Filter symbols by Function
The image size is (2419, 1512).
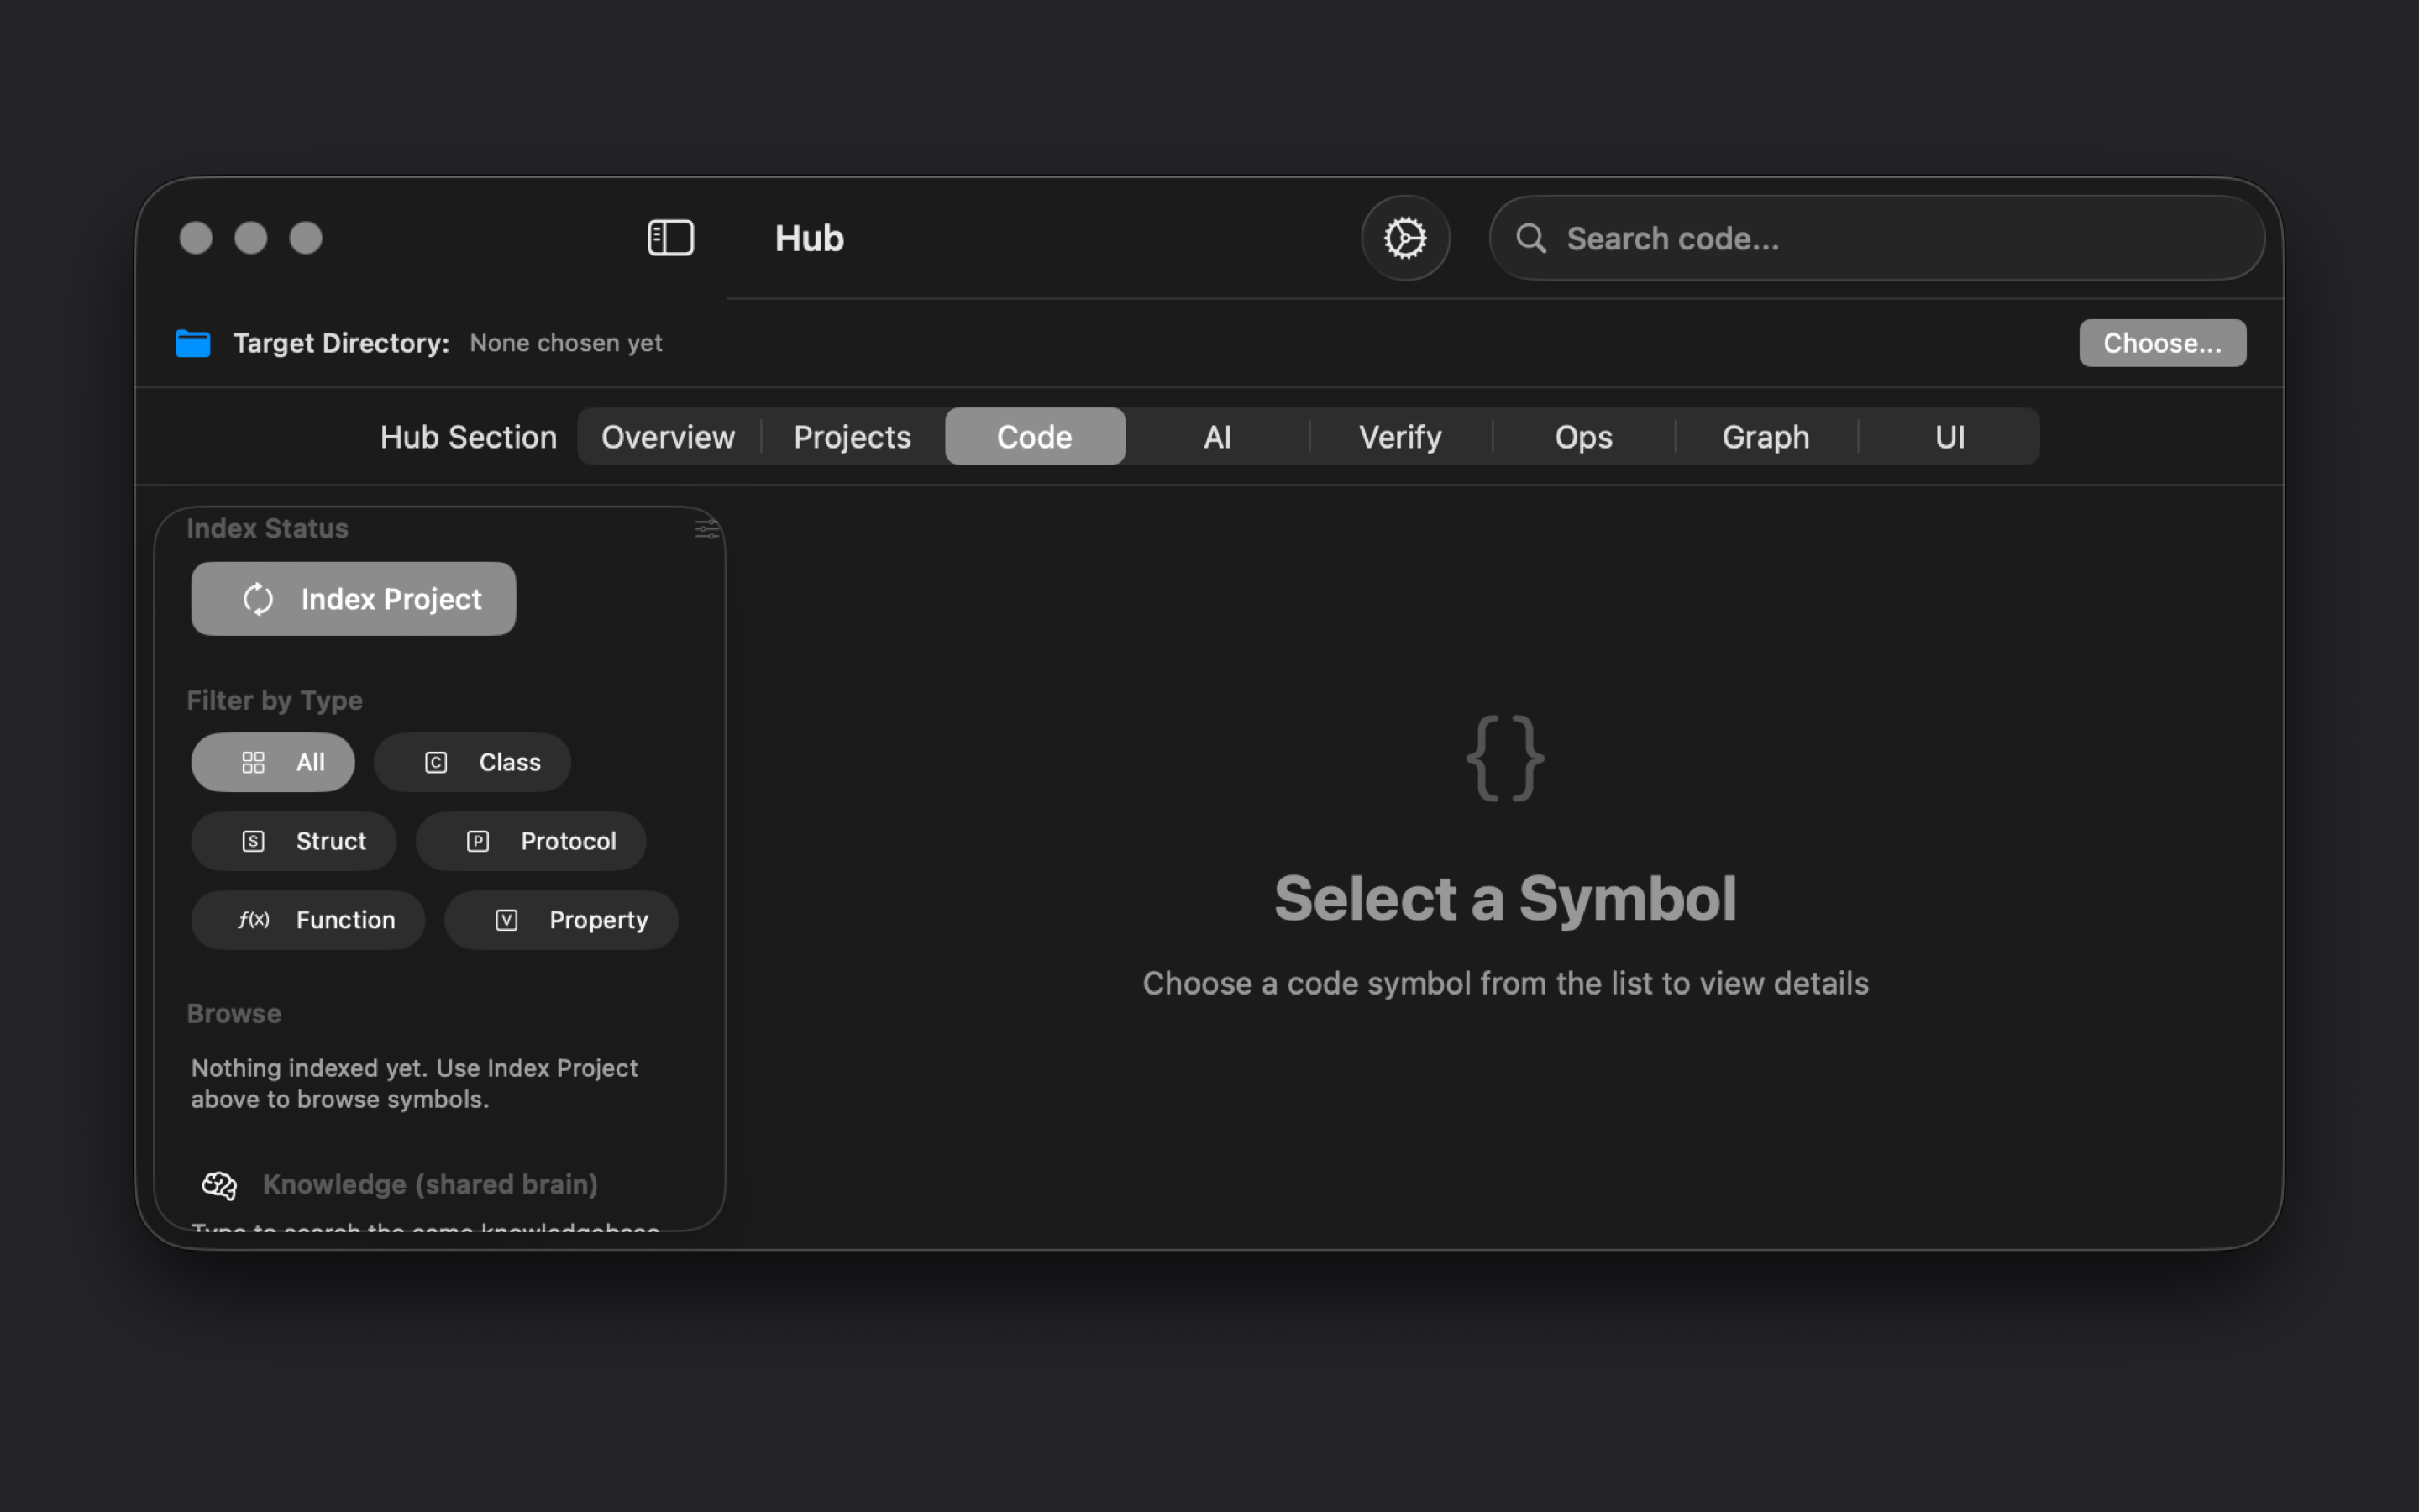click(308, 920)
